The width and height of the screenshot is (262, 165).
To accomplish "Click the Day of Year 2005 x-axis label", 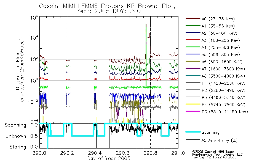I will click(109, 158).
